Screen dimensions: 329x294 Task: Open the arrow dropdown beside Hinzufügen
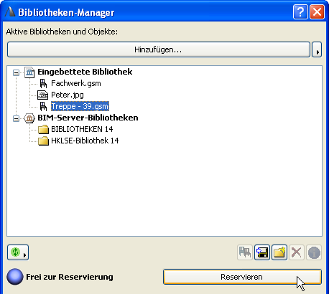(317, 49)
